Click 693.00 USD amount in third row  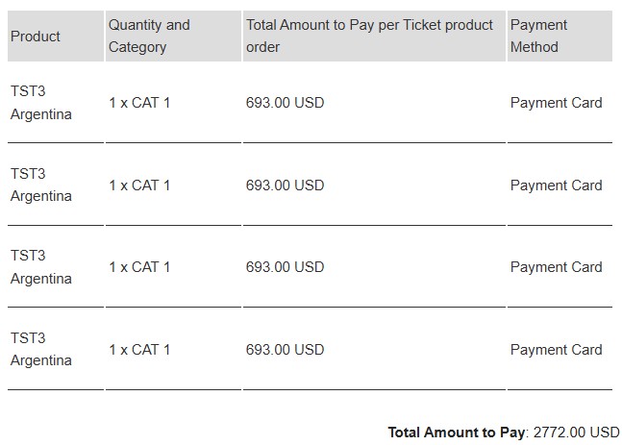pyautogui.click(x=285, y=267)
